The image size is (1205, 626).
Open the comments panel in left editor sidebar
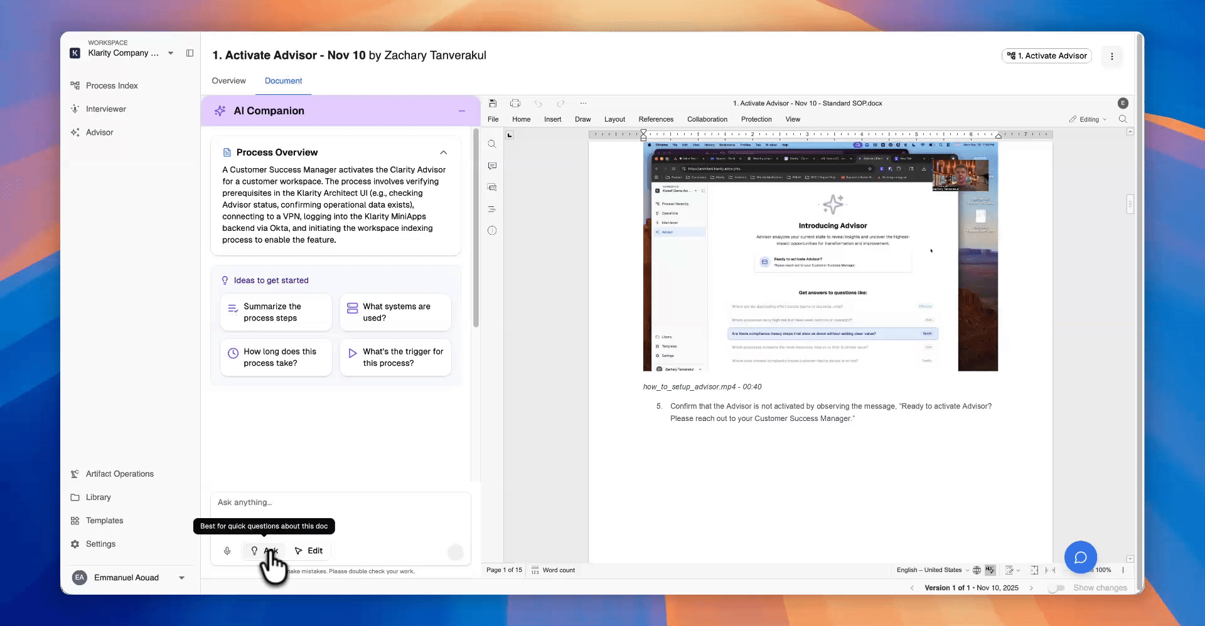tap(492, 166)
